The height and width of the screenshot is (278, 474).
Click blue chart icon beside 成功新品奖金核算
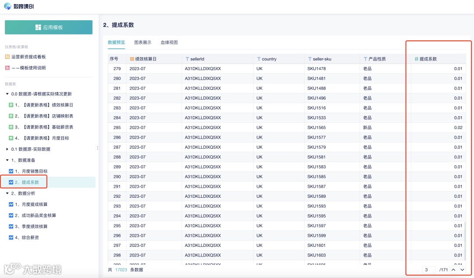tap(11, 215)
